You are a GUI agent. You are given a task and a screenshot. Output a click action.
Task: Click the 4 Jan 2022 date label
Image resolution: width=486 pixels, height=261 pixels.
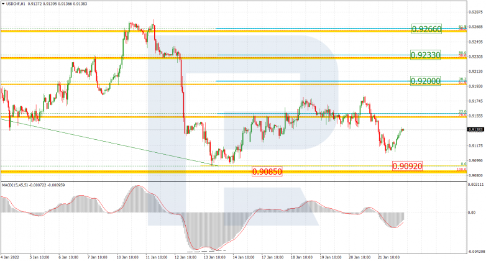(9, 257)
